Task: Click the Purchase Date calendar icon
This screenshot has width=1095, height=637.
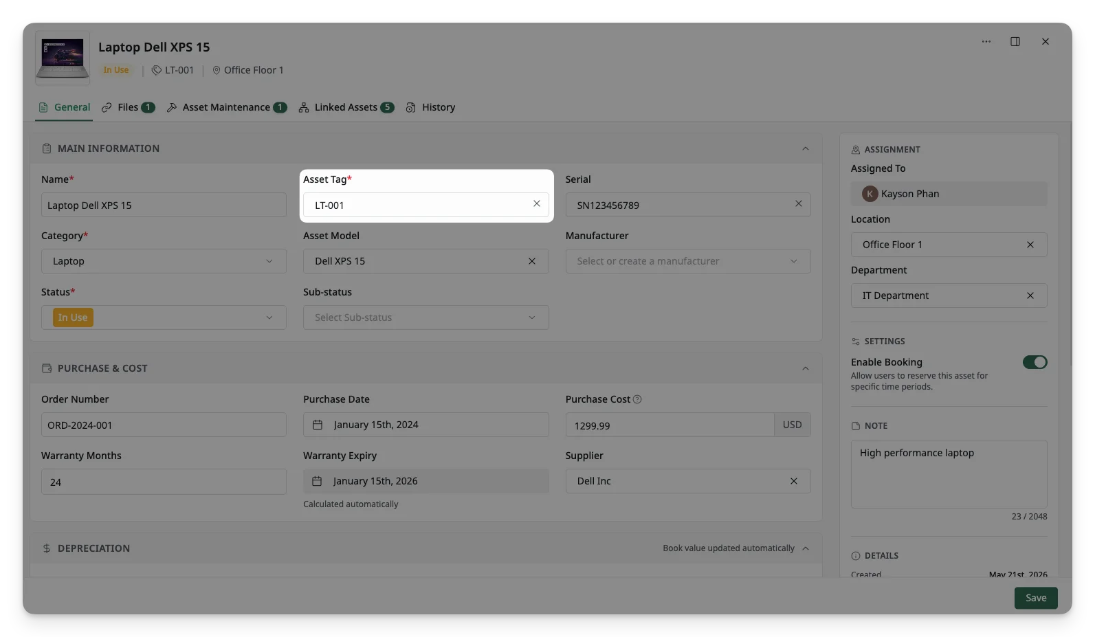Action: (x=318, y=425)
